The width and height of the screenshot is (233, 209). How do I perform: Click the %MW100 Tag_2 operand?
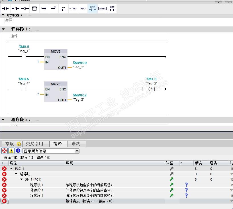coord(79,65)
